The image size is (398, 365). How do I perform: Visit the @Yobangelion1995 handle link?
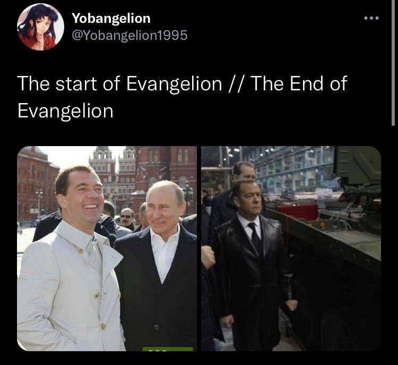pyautogui.click(x=129, y=35)
